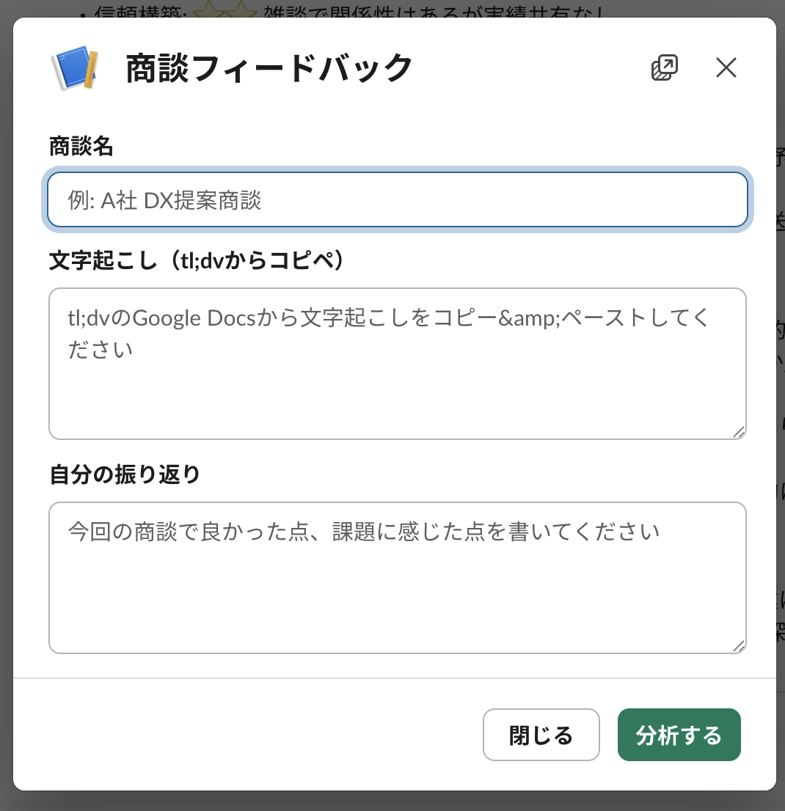Click the 文字起こし（tl;dvからコピペ） label
The height and width of the screenshot is (811, 785).
tap(197, 260)
